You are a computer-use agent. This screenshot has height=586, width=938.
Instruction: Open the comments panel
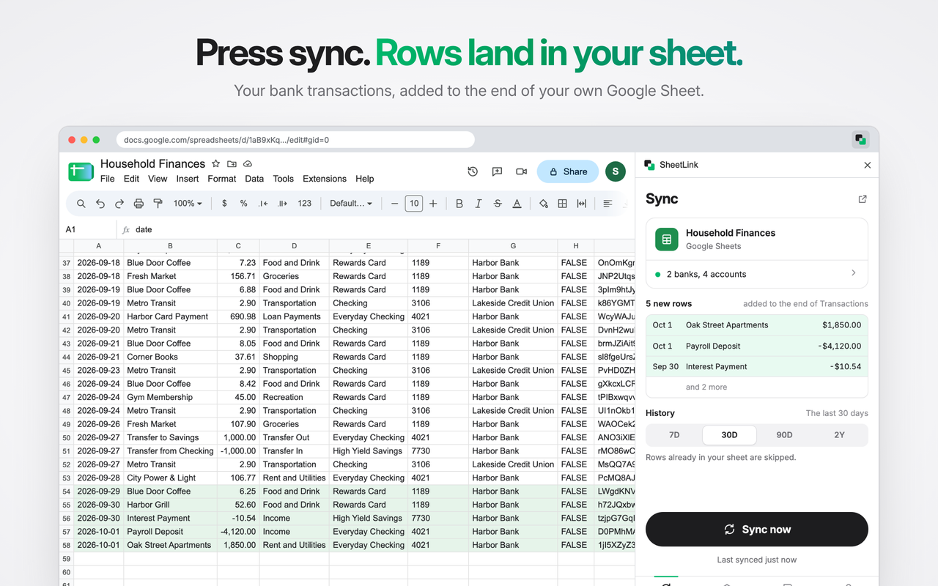pos(497,171)
